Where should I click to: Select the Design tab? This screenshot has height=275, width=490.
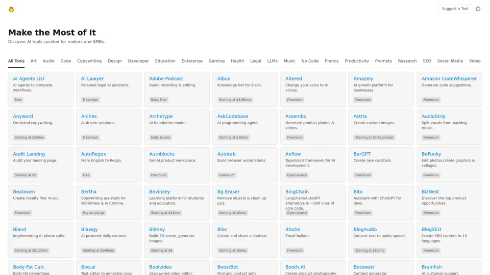115,61
